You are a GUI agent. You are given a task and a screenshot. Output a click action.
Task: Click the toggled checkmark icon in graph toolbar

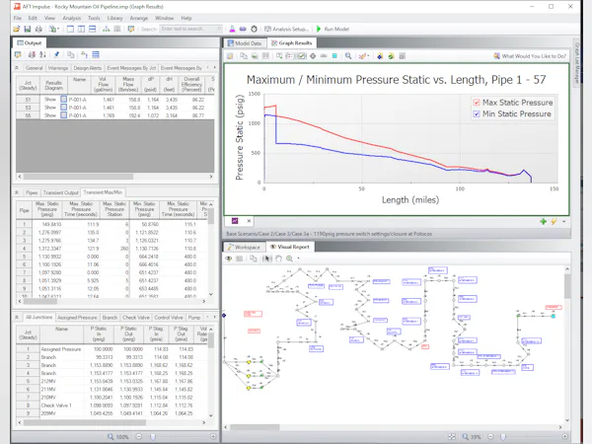click(301, 56)
